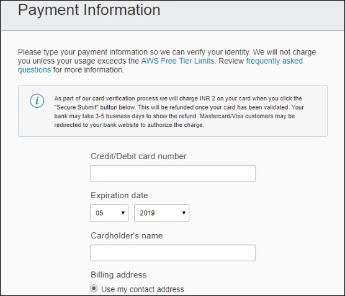This screenshot has height=296, width=345.
Task: Click the Cardholder's name label
Action: [x=127, y=235]
